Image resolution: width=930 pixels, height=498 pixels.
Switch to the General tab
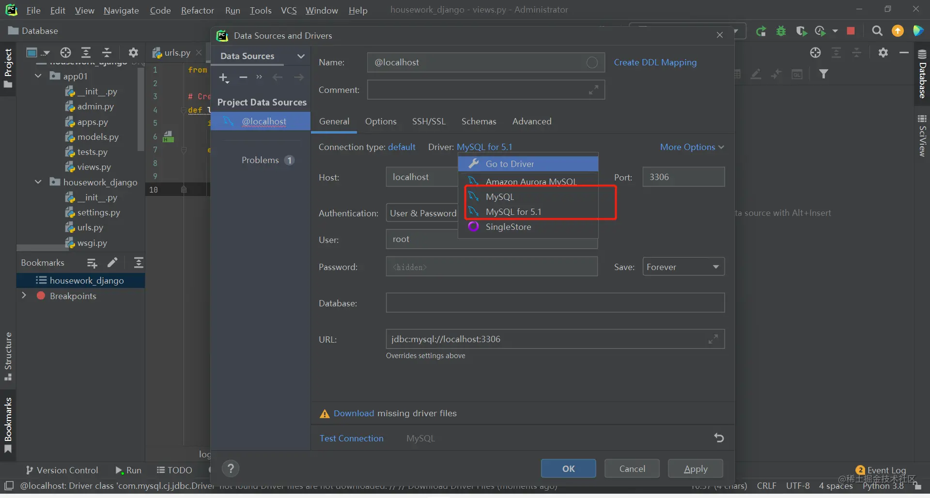click(x=334, y=121)
